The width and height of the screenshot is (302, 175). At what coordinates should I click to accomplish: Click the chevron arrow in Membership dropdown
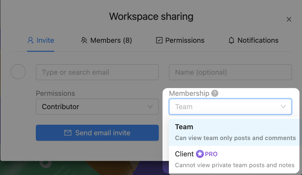pos(283,107)
